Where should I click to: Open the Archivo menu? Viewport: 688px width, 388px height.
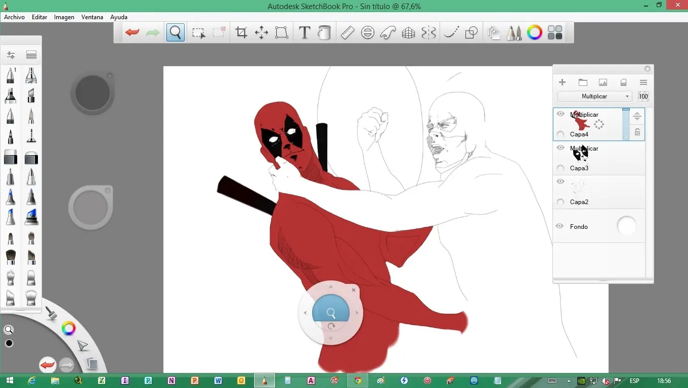pos(15,17)
